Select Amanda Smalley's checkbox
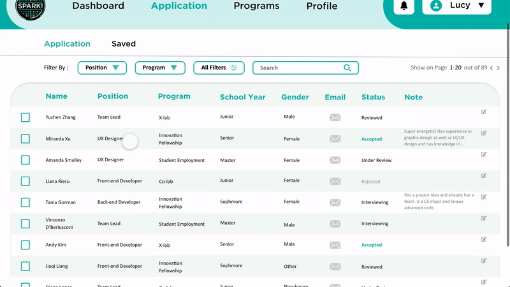 25,160
